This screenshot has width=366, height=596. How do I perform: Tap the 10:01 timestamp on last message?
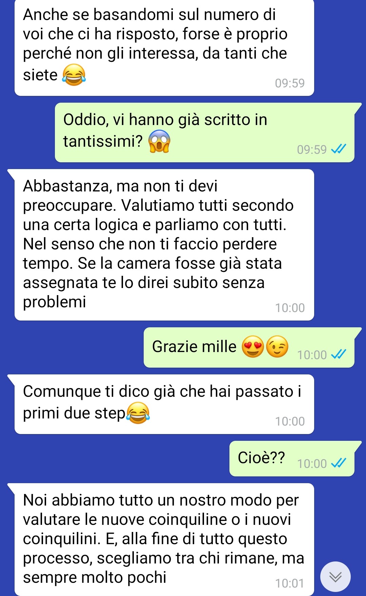(290, 583)
